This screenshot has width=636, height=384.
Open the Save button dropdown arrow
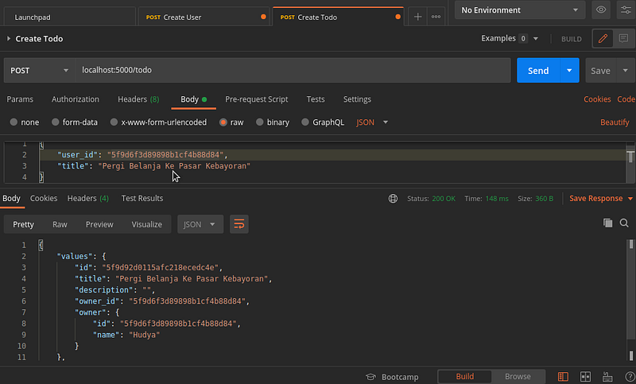(626, 70)
